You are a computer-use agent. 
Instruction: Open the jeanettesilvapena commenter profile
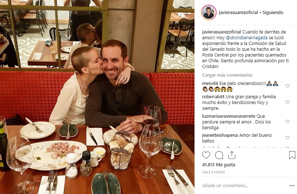click(x=220, y=135)
